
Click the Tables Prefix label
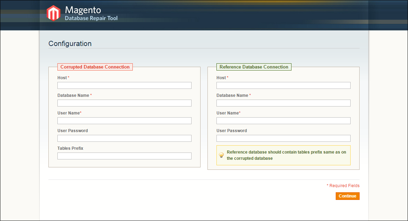[70, 148]
